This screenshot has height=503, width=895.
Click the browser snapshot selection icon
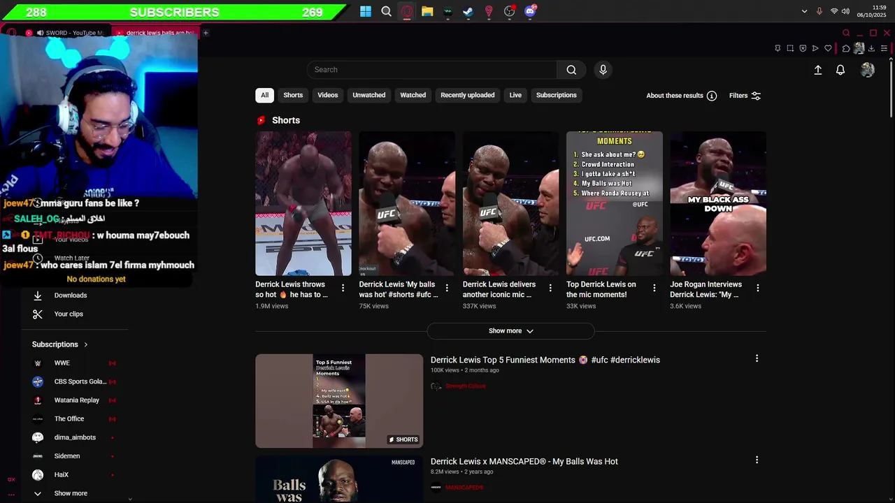(x=790, y=48)
